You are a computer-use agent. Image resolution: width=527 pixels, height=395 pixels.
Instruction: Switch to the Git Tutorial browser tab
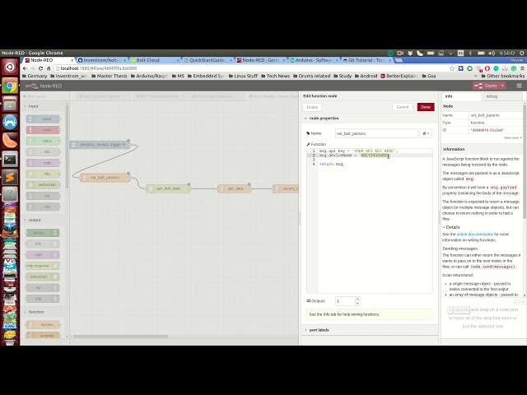click(367, 60)
